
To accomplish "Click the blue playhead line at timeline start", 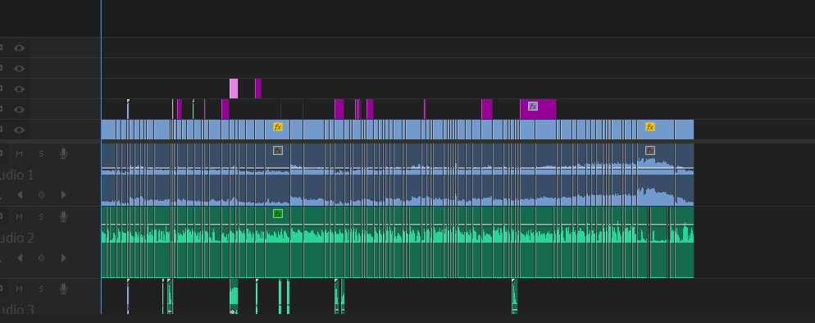I will click(102, 156).
